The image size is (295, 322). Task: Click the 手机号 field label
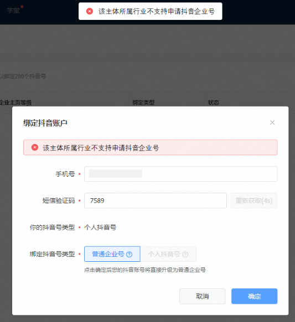pyautogui.click(x=65, y=174)
